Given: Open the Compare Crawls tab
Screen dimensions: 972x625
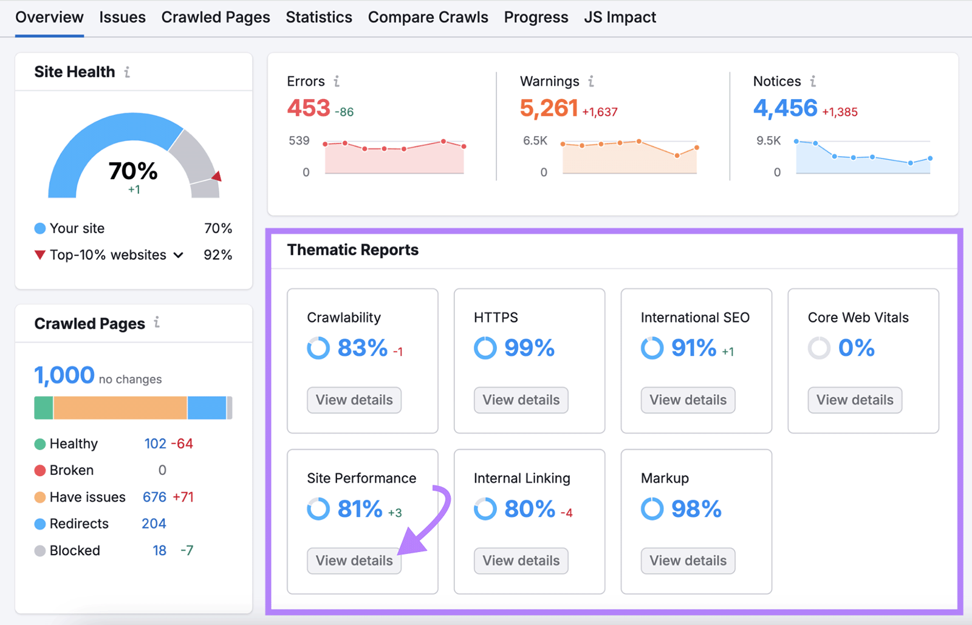Looking at the screenshot, I should pos(428,18).
